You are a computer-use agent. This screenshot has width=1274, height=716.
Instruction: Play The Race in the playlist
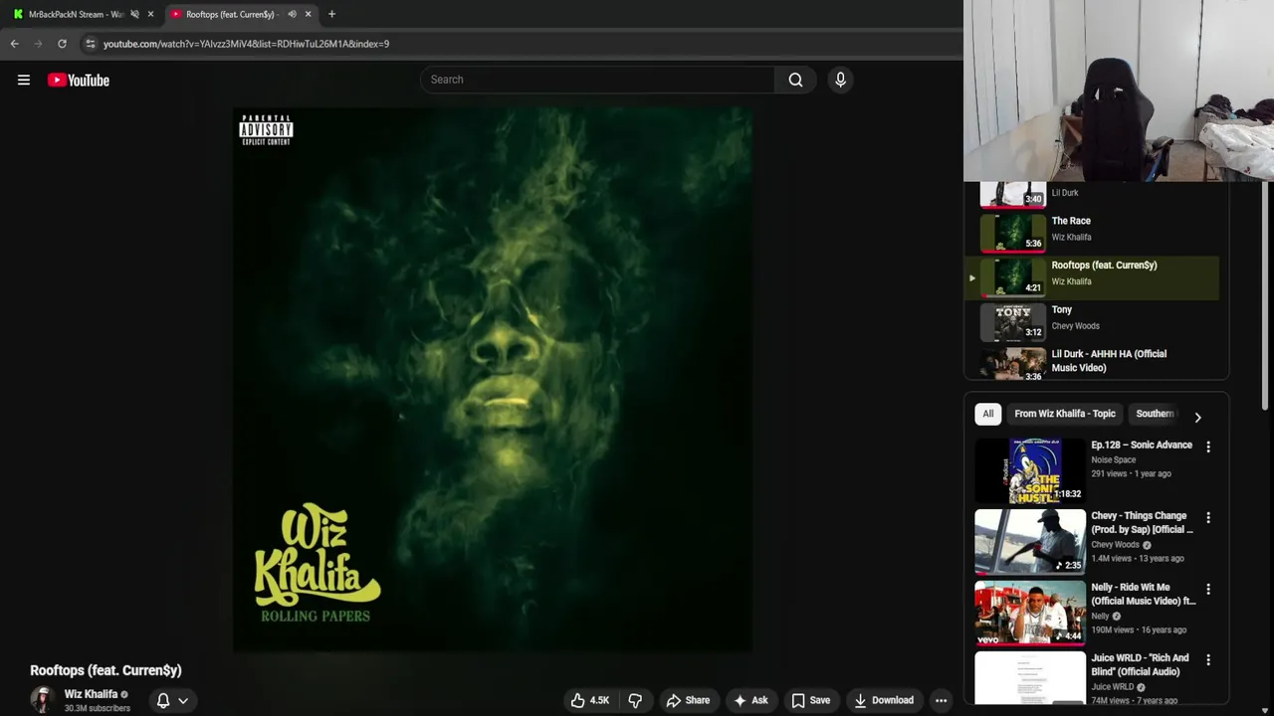click(x=1092, y=232)
